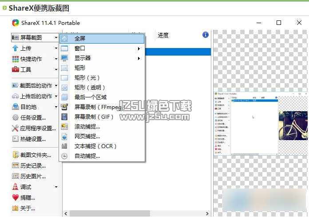Open 应用程序设置... label
The height and width of the screenshot is (221, 309).
point(38,128)
